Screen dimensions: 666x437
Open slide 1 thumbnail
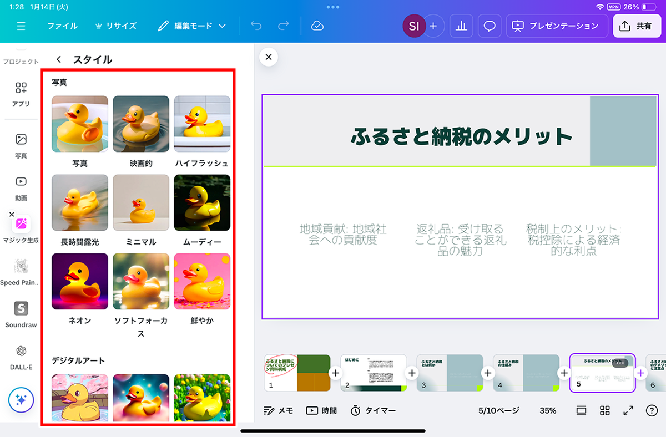(x=297, y=373)
